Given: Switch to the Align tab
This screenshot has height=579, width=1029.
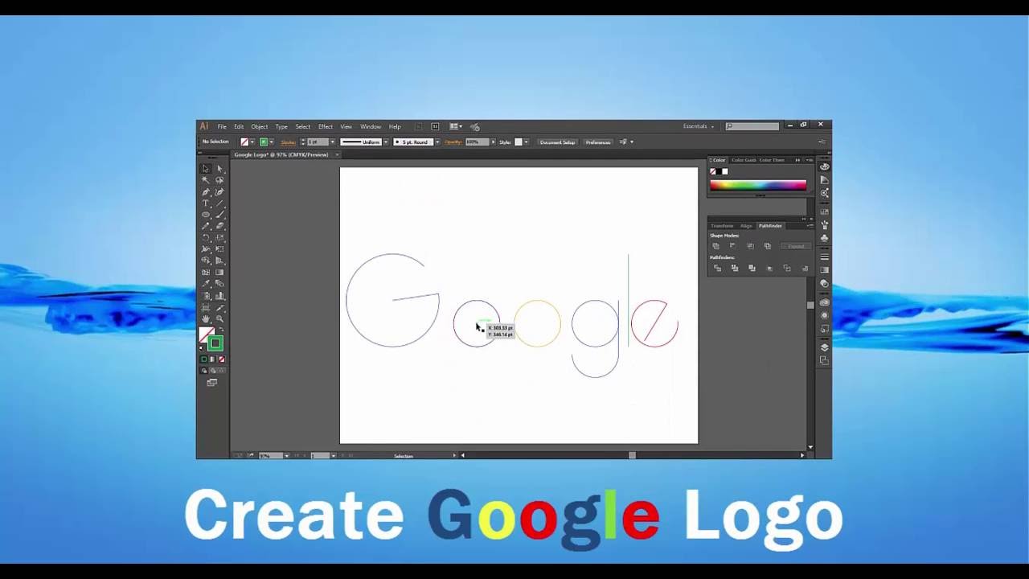Looking at the screenshot, I should 747,226.
